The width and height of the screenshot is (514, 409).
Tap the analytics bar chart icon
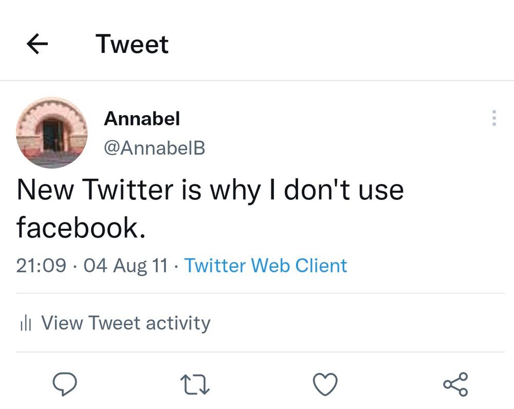(x=25, y=323)
